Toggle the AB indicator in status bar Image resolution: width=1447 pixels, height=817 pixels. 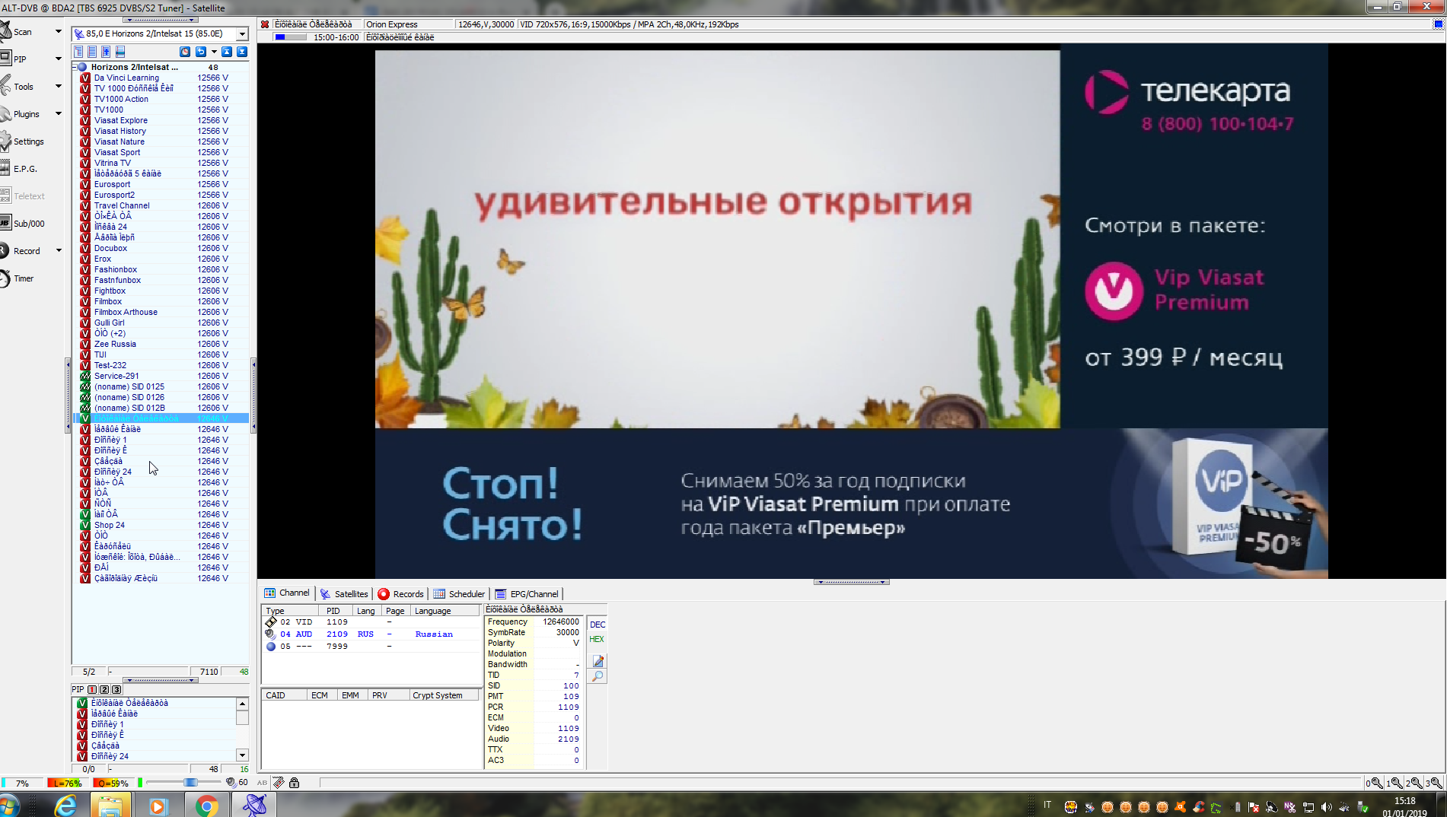click(263, 783)
